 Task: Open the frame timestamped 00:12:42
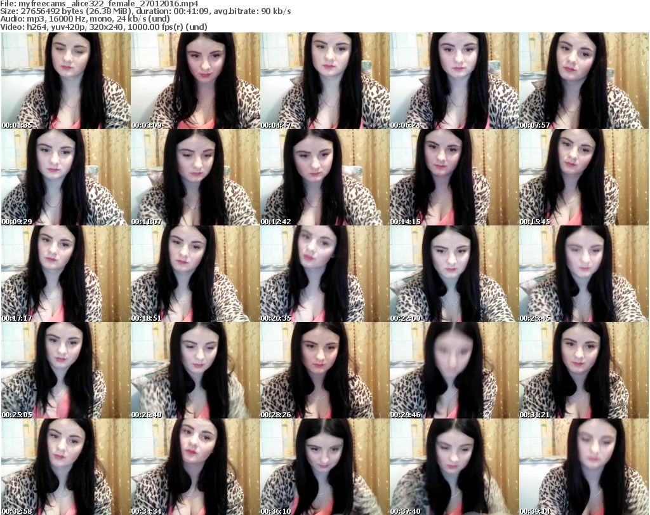[324, 177]
